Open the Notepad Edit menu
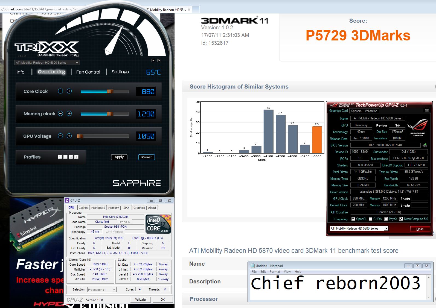 coord(263,272)
